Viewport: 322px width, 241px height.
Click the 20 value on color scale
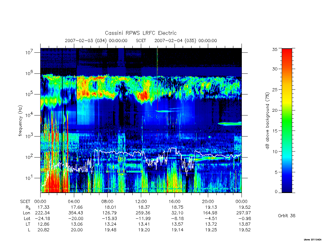coord(275,110)
